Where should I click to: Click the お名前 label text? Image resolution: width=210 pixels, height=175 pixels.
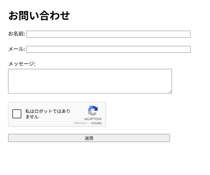coord(17,34)
